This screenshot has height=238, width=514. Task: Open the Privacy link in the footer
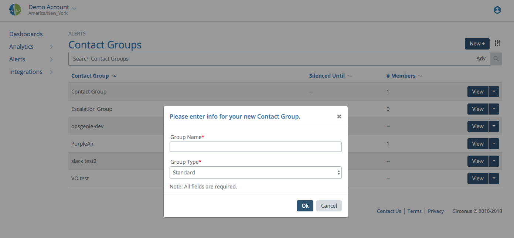436,211
